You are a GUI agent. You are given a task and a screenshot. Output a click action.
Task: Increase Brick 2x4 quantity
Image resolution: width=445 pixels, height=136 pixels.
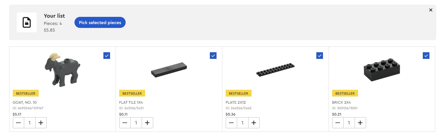coord(360,123)
